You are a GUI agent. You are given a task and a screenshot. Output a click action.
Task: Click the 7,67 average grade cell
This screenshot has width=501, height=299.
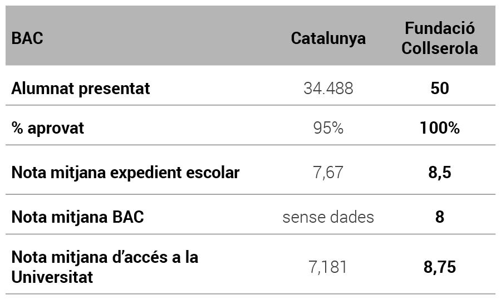(328, 173)
